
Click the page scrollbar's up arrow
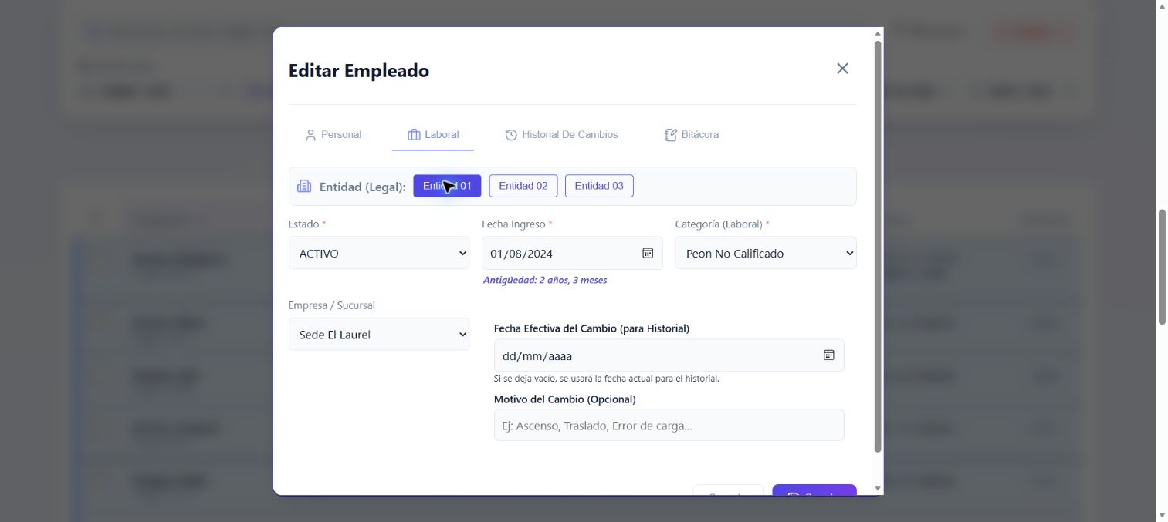(1162, 6)
